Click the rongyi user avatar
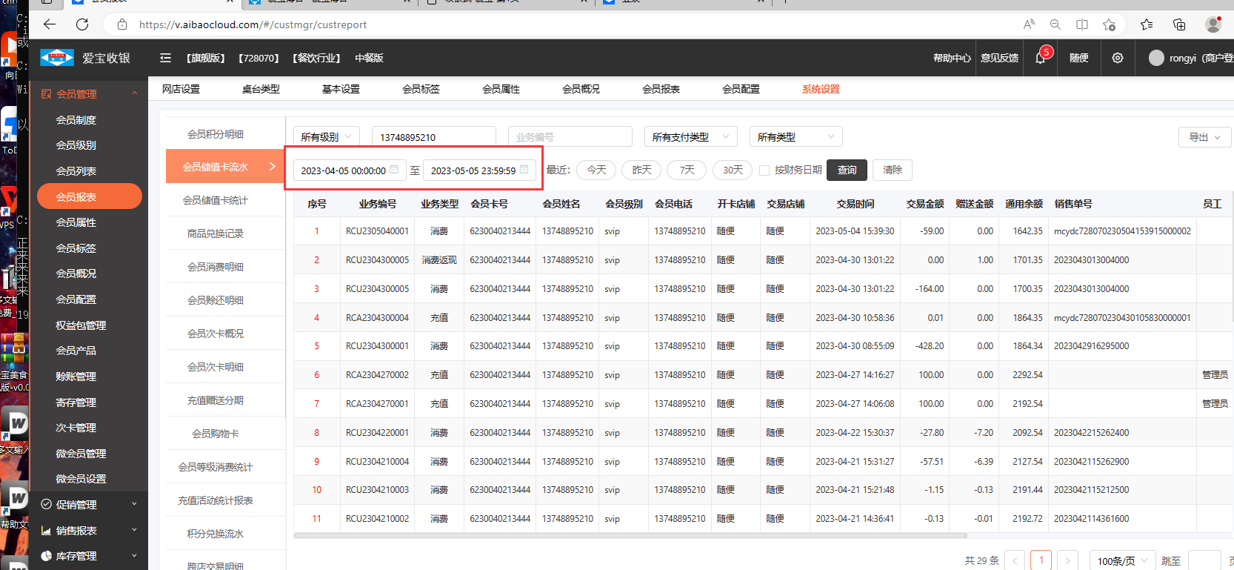Screen dimensions: 1234x570 coord(1156,58)
